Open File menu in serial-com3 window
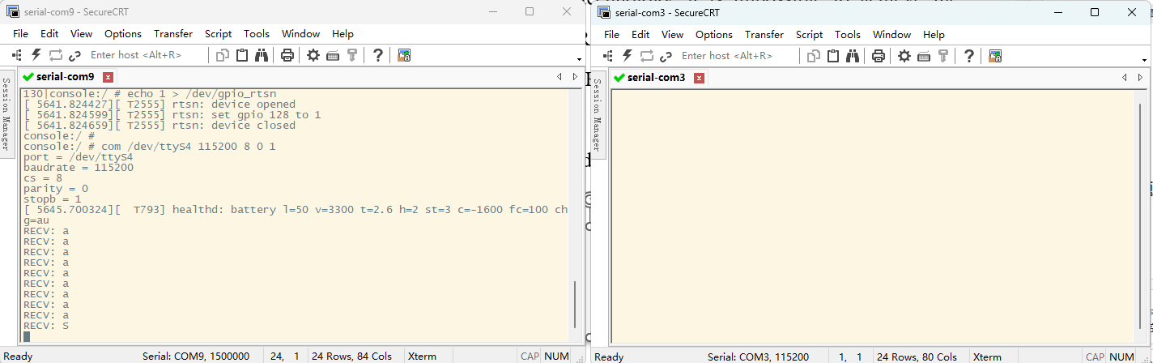Image resolution: width=1153 pixels, height=363 pixels. coord(611,34)
